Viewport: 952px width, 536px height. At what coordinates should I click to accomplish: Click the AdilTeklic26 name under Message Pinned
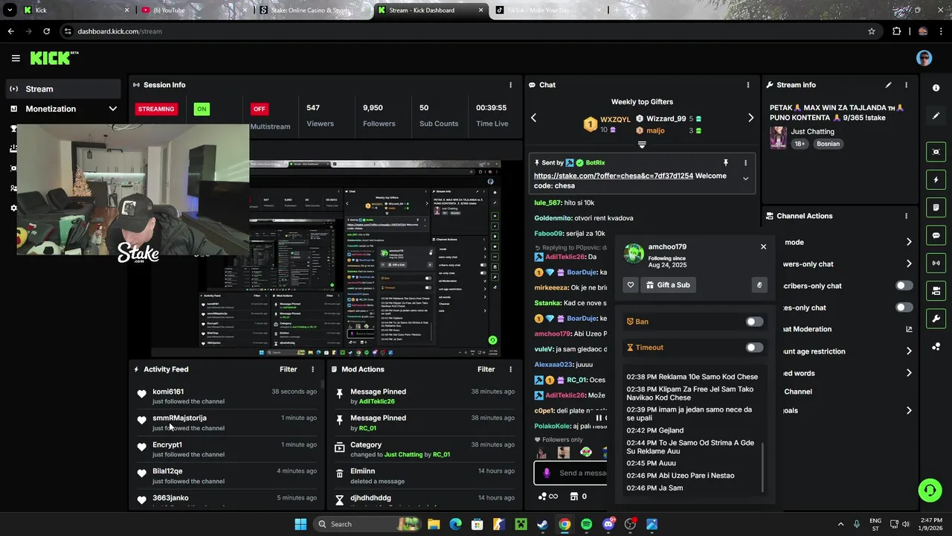tap(376, 401)
